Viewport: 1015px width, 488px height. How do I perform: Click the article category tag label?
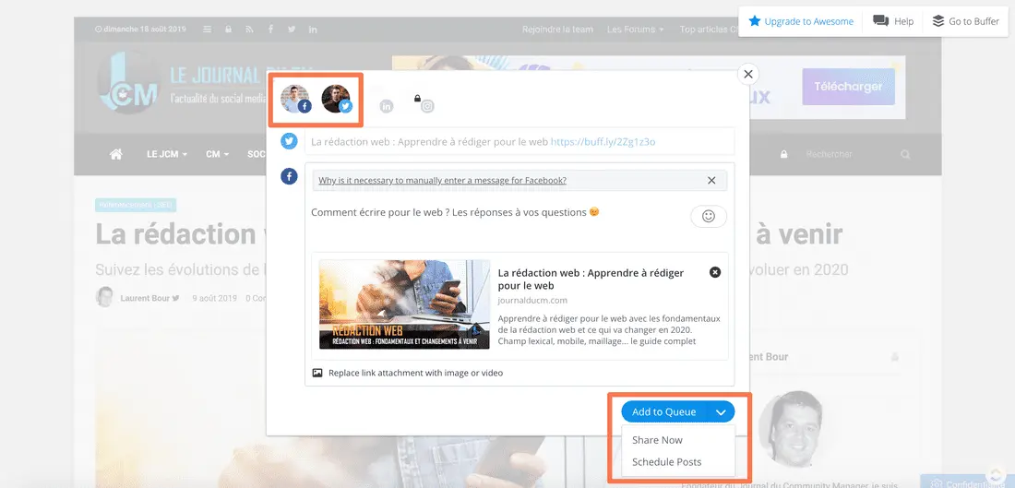[x=136, y=205]
